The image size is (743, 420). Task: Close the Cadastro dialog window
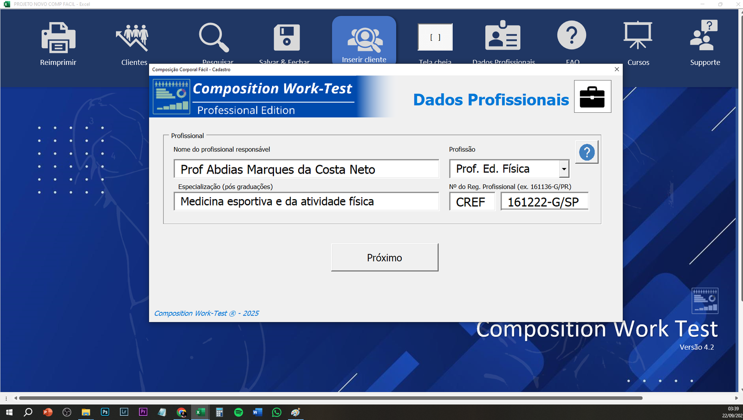pyautogui.click(x=617, y=69)
